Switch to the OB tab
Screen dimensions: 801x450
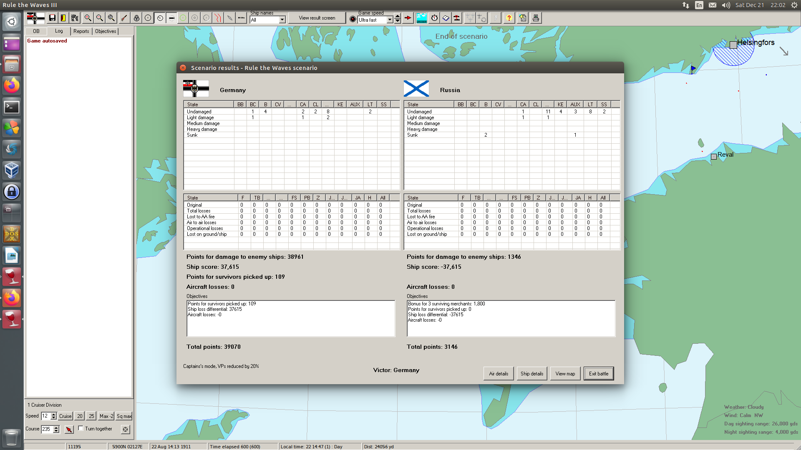click(36, 31)
